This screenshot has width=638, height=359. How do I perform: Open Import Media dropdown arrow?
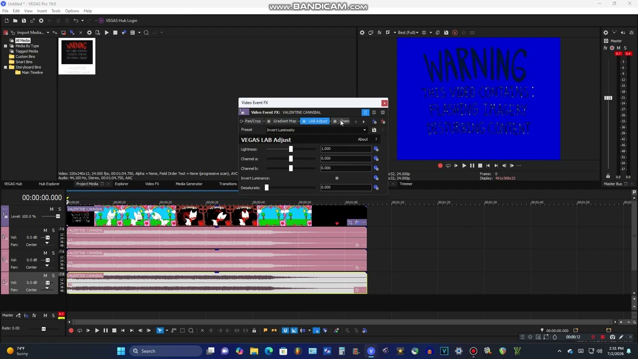[x=48, y=32]
